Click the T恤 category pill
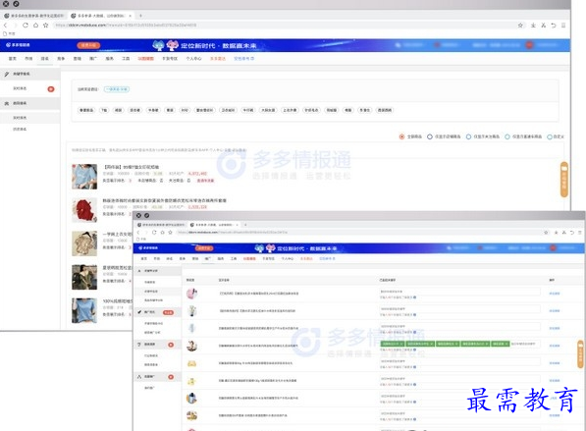Viewport: 586px width, 431px height. click(x=104, y=110)
